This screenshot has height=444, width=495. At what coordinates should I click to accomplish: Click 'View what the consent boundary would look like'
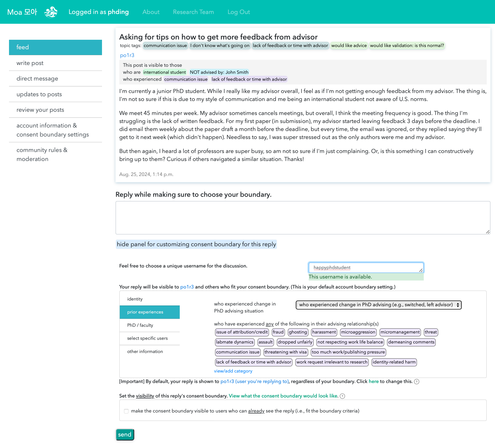tap(283, 396)
